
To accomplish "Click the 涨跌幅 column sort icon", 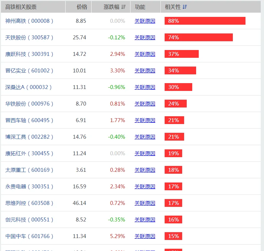I will (x=122, y=6).
